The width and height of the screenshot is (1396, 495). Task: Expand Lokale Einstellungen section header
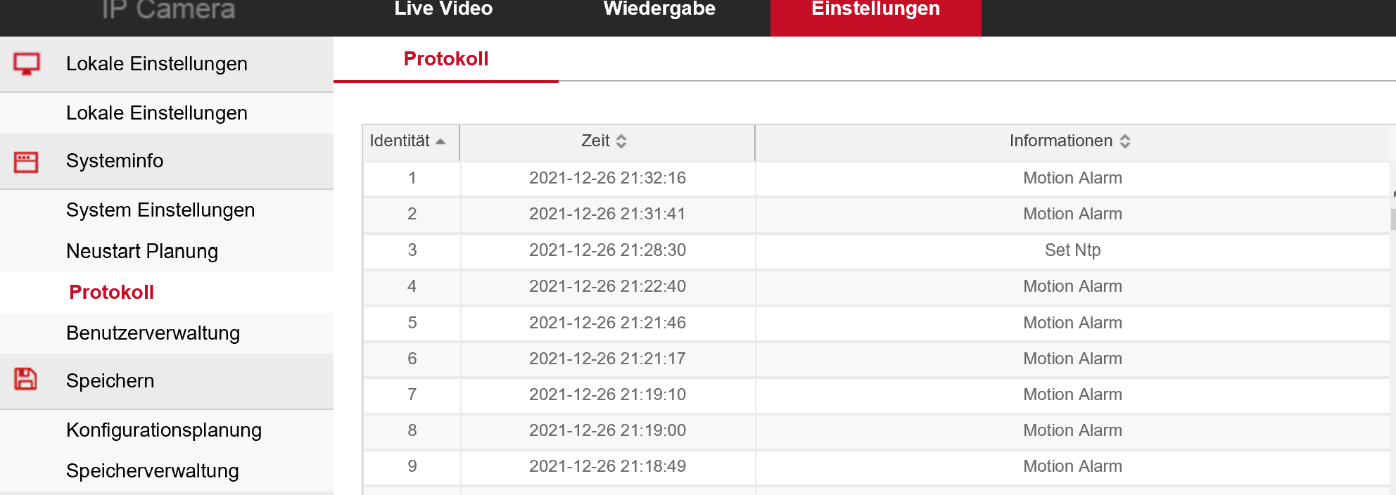156,64
